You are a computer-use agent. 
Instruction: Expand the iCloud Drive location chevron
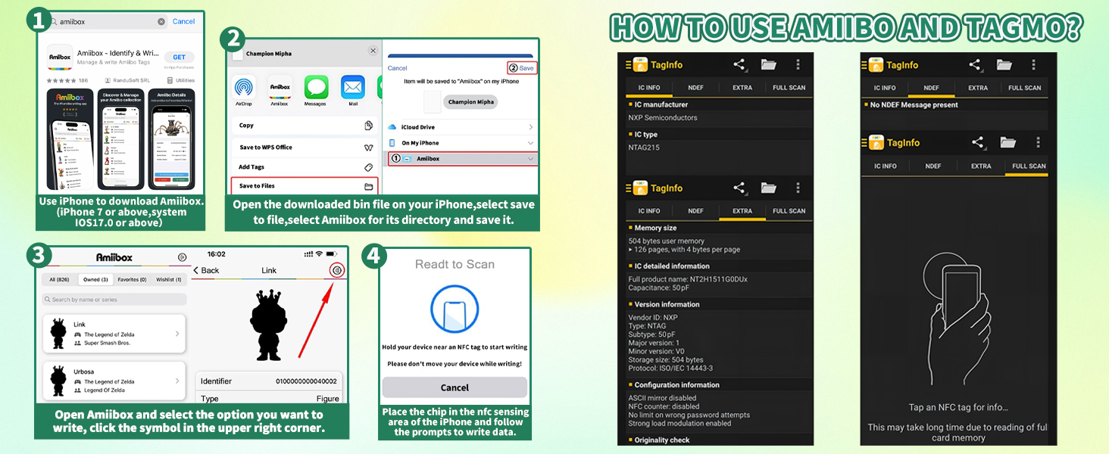530,127
